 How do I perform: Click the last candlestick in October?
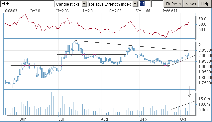(189, 54)
